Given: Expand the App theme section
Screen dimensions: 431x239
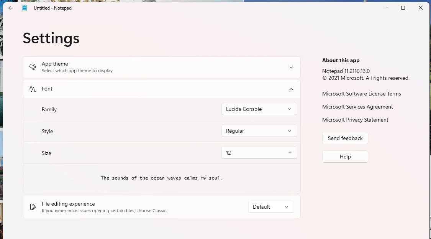Looking at the screenshot, I should click(291, 67).
